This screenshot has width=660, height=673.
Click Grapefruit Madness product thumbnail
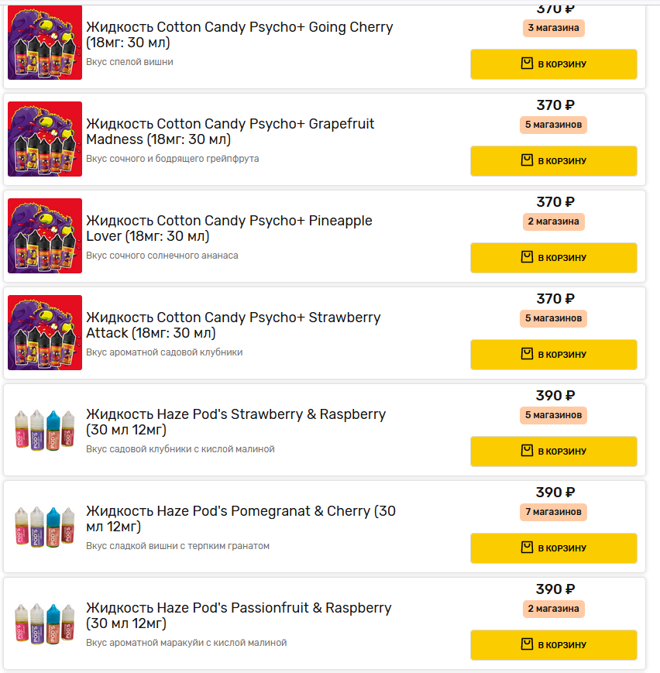[x=45, y=139]
